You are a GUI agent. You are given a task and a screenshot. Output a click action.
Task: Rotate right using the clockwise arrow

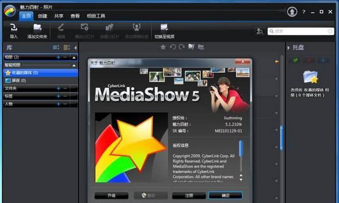182,47
